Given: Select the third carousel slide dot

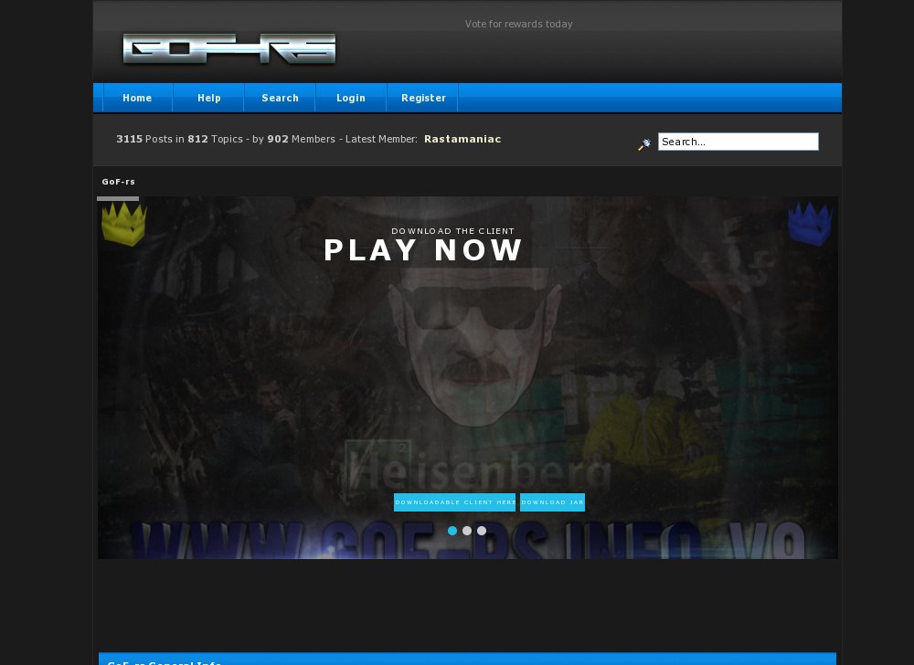Looking at the screenshot, I should 482,530.
